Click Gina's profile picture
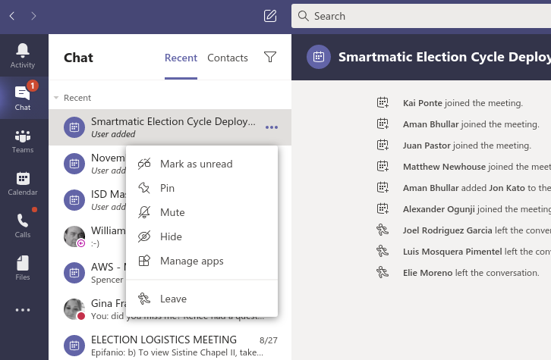Viewport: 551px width, 360px height. coord(74,309)
